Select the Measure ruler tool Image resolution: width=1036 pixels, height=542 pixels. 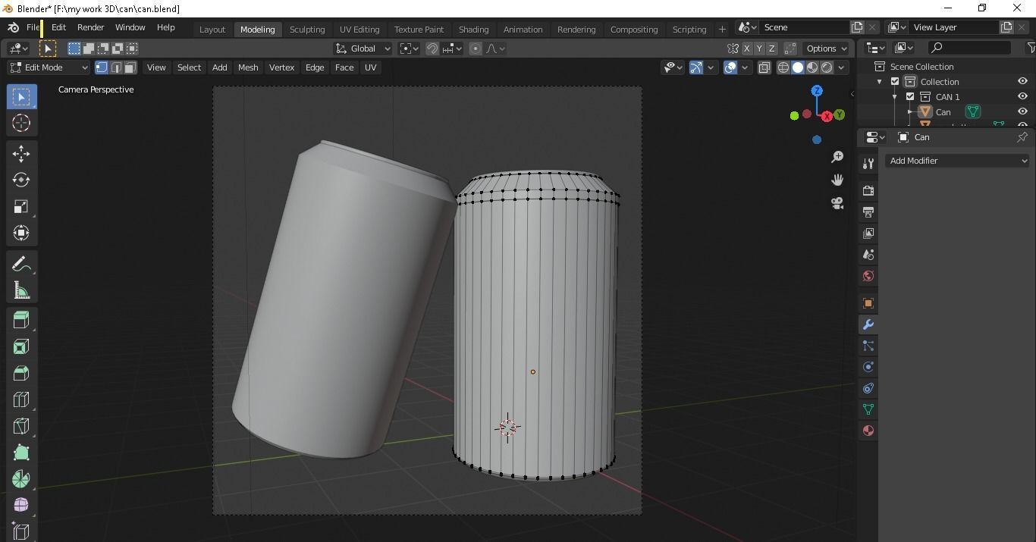click(21, 290)
